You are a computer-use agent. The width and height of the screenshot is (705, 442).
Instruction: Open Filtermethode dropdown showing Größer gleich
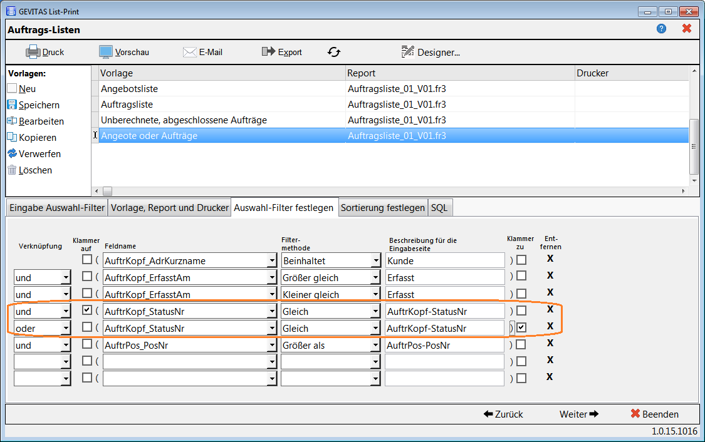pyautogui.click(x=376, y=278)
